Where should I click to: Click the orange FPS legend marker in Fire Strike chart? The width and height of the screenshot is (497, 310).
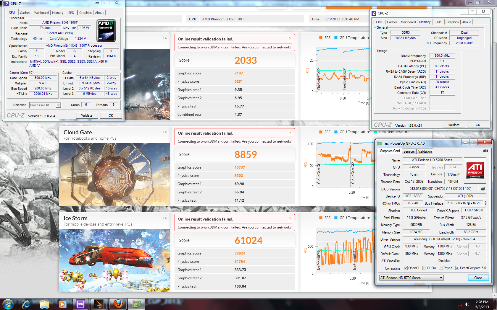point(321,38)
